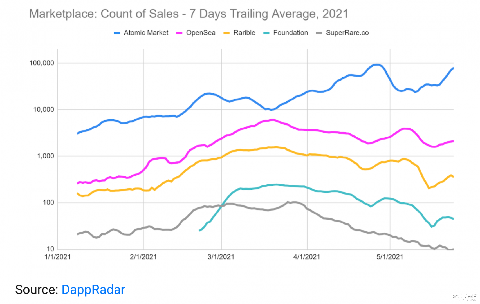Click the 5/1/2021 x-axis date label
480x304 pixels.
(390, 257)
